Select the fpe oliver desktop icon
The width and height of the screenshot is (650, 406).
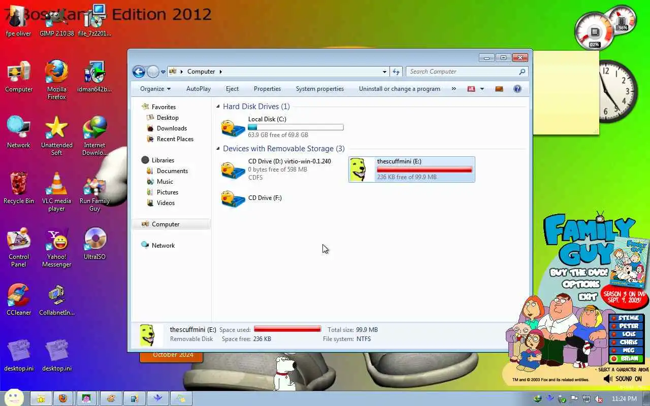[x=19, y=21]
